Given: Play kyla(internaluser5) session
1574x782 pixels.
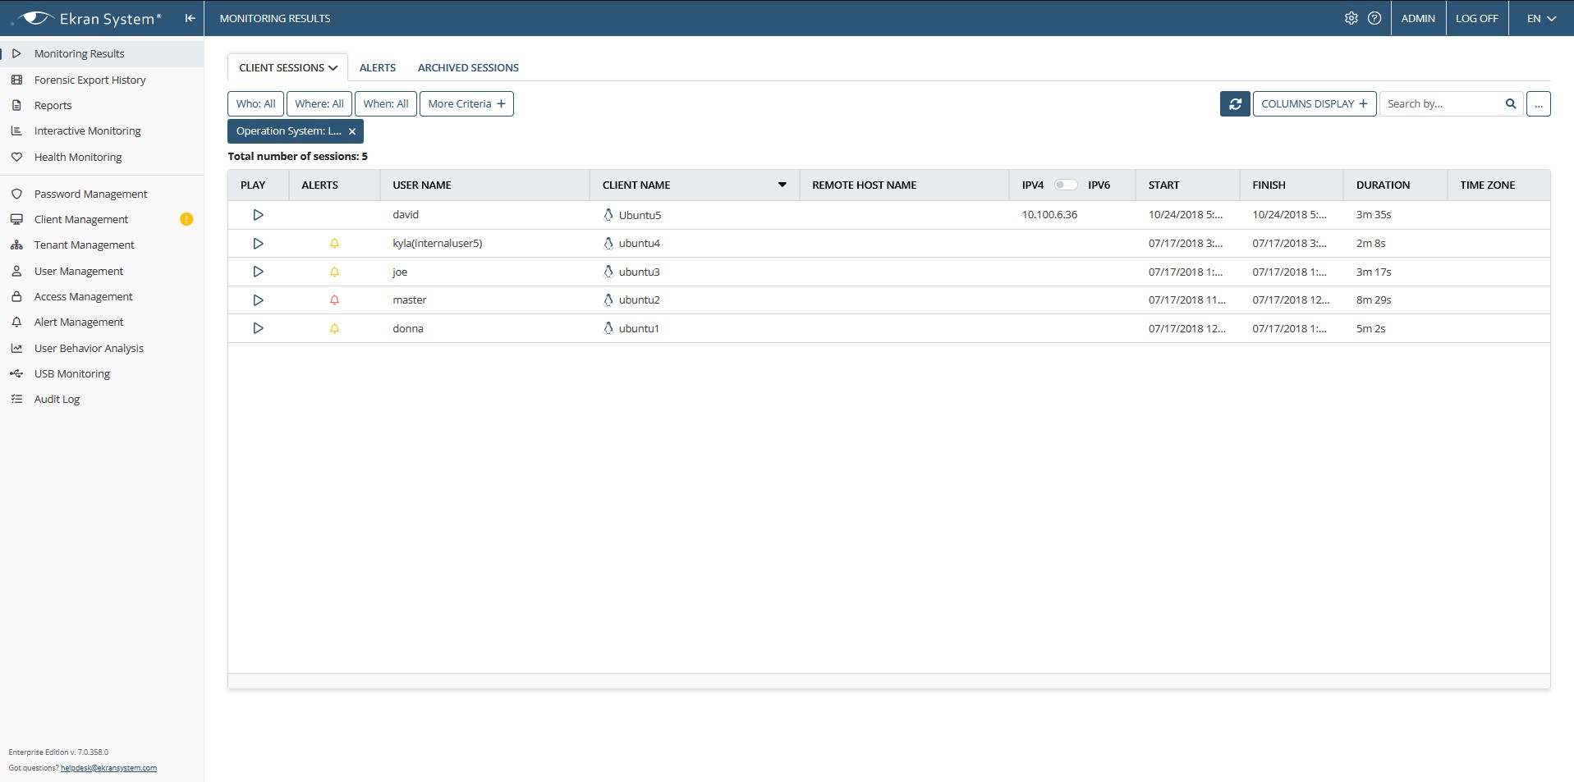Looking at the screenshot, I should coord(258,244).
